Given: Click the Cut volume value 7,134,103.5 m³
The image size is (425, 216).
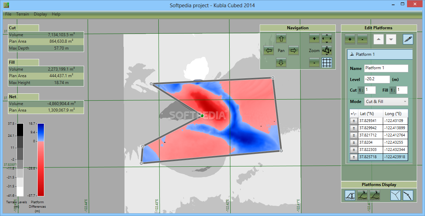Looking at the screenshot, I should pos(61,35).
